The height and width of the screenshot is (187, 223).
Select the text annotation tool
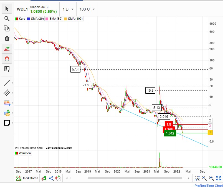(7, 123)
